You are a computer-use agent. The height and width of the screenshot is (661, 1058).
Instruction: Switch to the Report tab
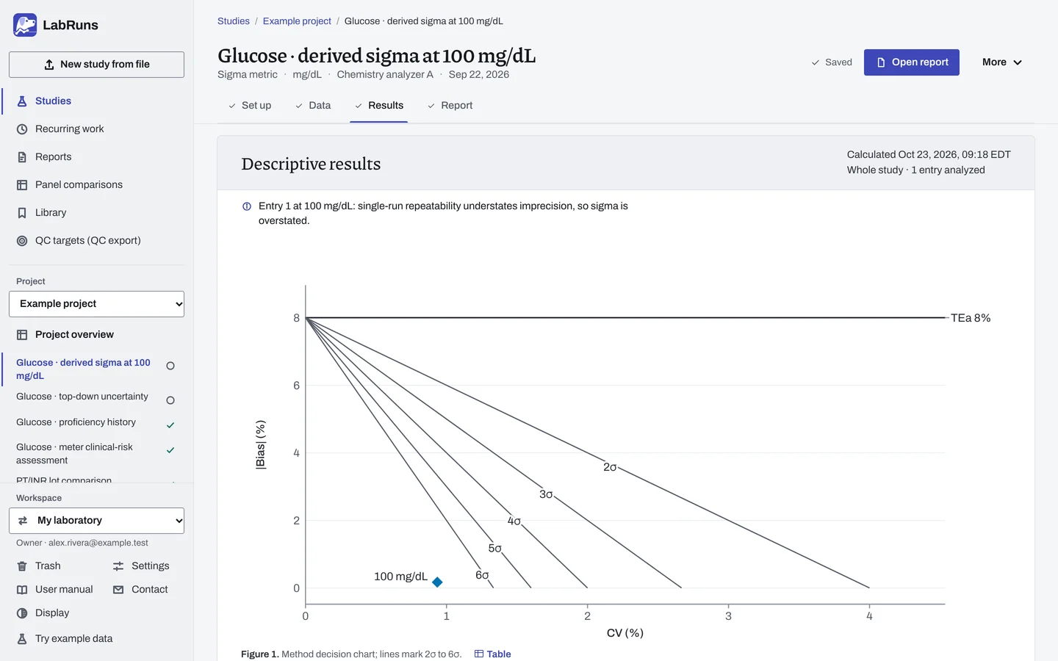450,106
